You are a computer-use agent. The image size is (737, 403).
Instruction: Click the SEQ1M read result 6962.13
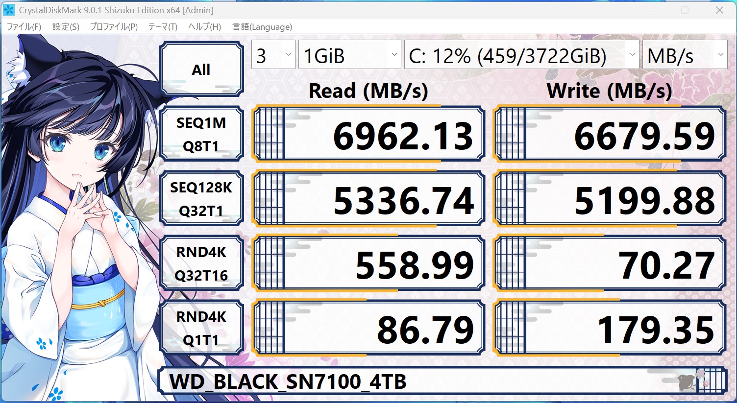tap(368, 134)
